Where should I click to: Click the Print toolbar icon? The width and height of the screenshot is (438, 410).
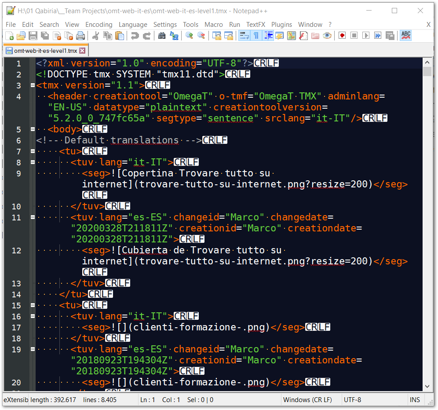(80, 36)
